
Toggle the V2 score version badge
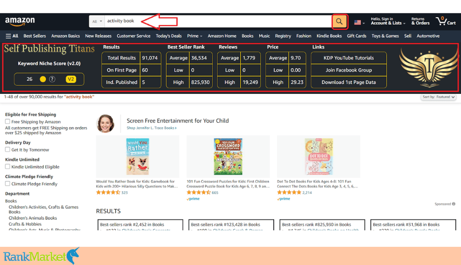pos(71,79)
